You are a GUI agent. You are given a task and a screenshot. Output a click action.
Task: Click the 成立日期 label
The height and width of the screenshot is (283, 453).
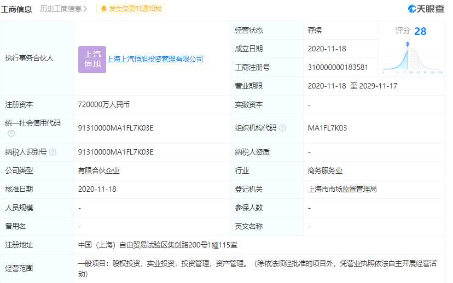(249, 49)
